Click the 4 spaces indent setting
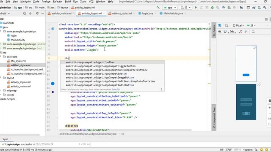 point(248,149)
